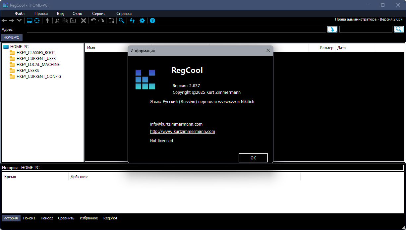
Task: Switch to the Сравнить tab
Action: (x=66, y=218)
